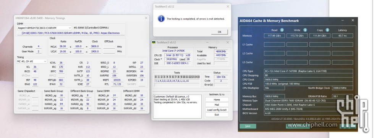
Task: Close the AIDA64 Cache & Memory Benchmark window
Action: [353, 21]
